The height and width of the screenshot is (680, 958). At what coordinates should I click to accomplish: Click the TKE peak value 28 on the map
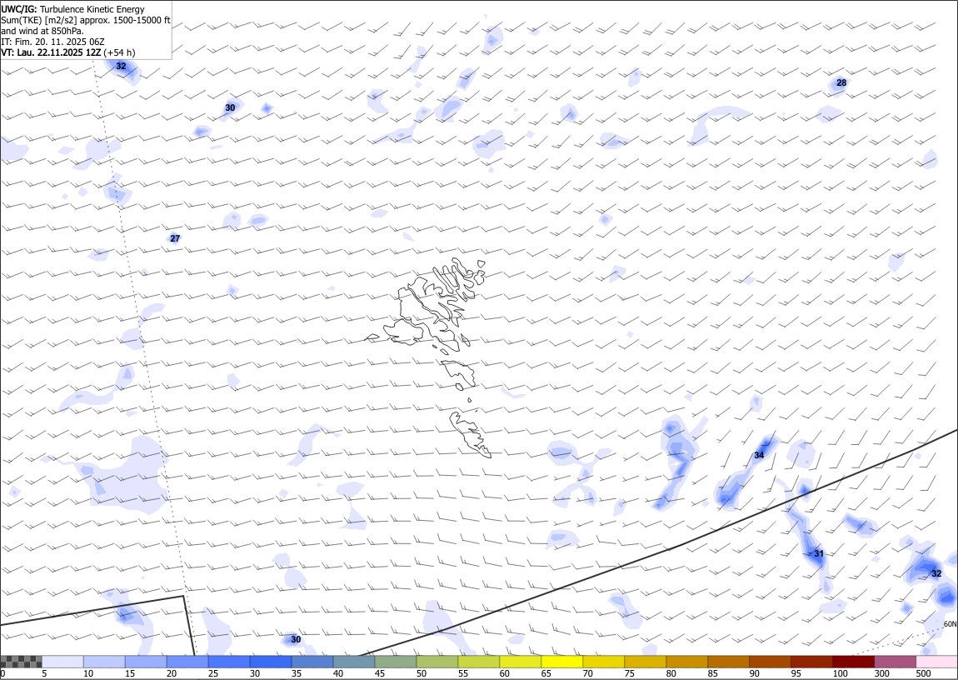841,82
